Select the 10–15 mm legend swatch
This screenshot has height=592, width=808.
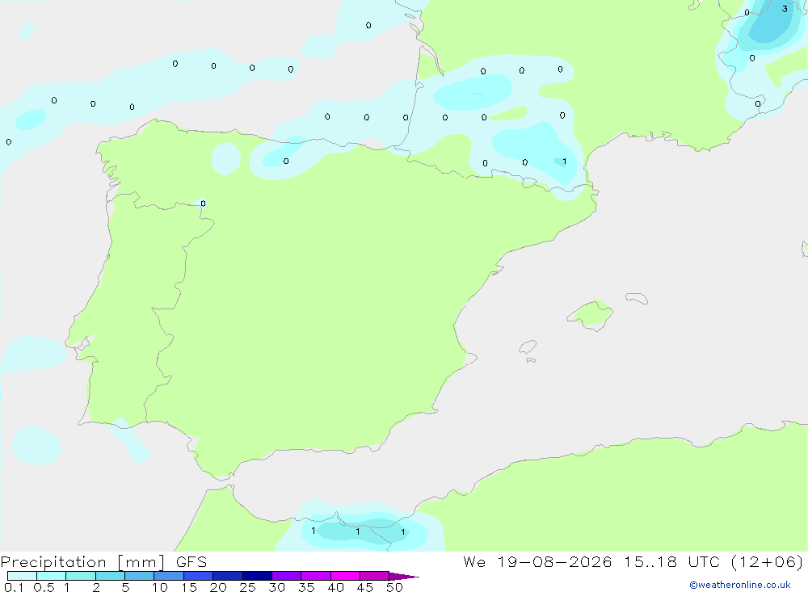pyautogui.click(x=169, y=576)
